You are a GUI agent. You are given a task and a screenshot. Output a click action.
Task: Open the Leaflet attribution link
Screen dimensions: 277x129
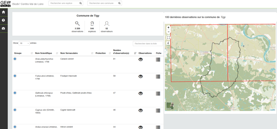[272, 110]
